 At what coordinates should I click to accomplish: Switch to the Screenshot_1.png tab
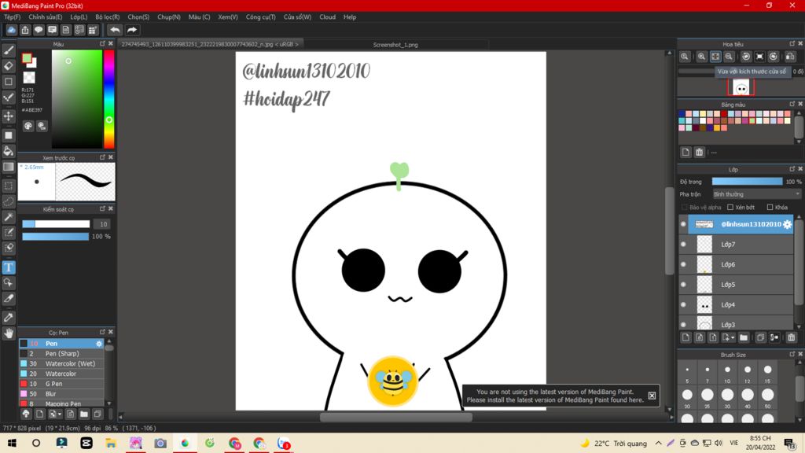coord(395,45)
